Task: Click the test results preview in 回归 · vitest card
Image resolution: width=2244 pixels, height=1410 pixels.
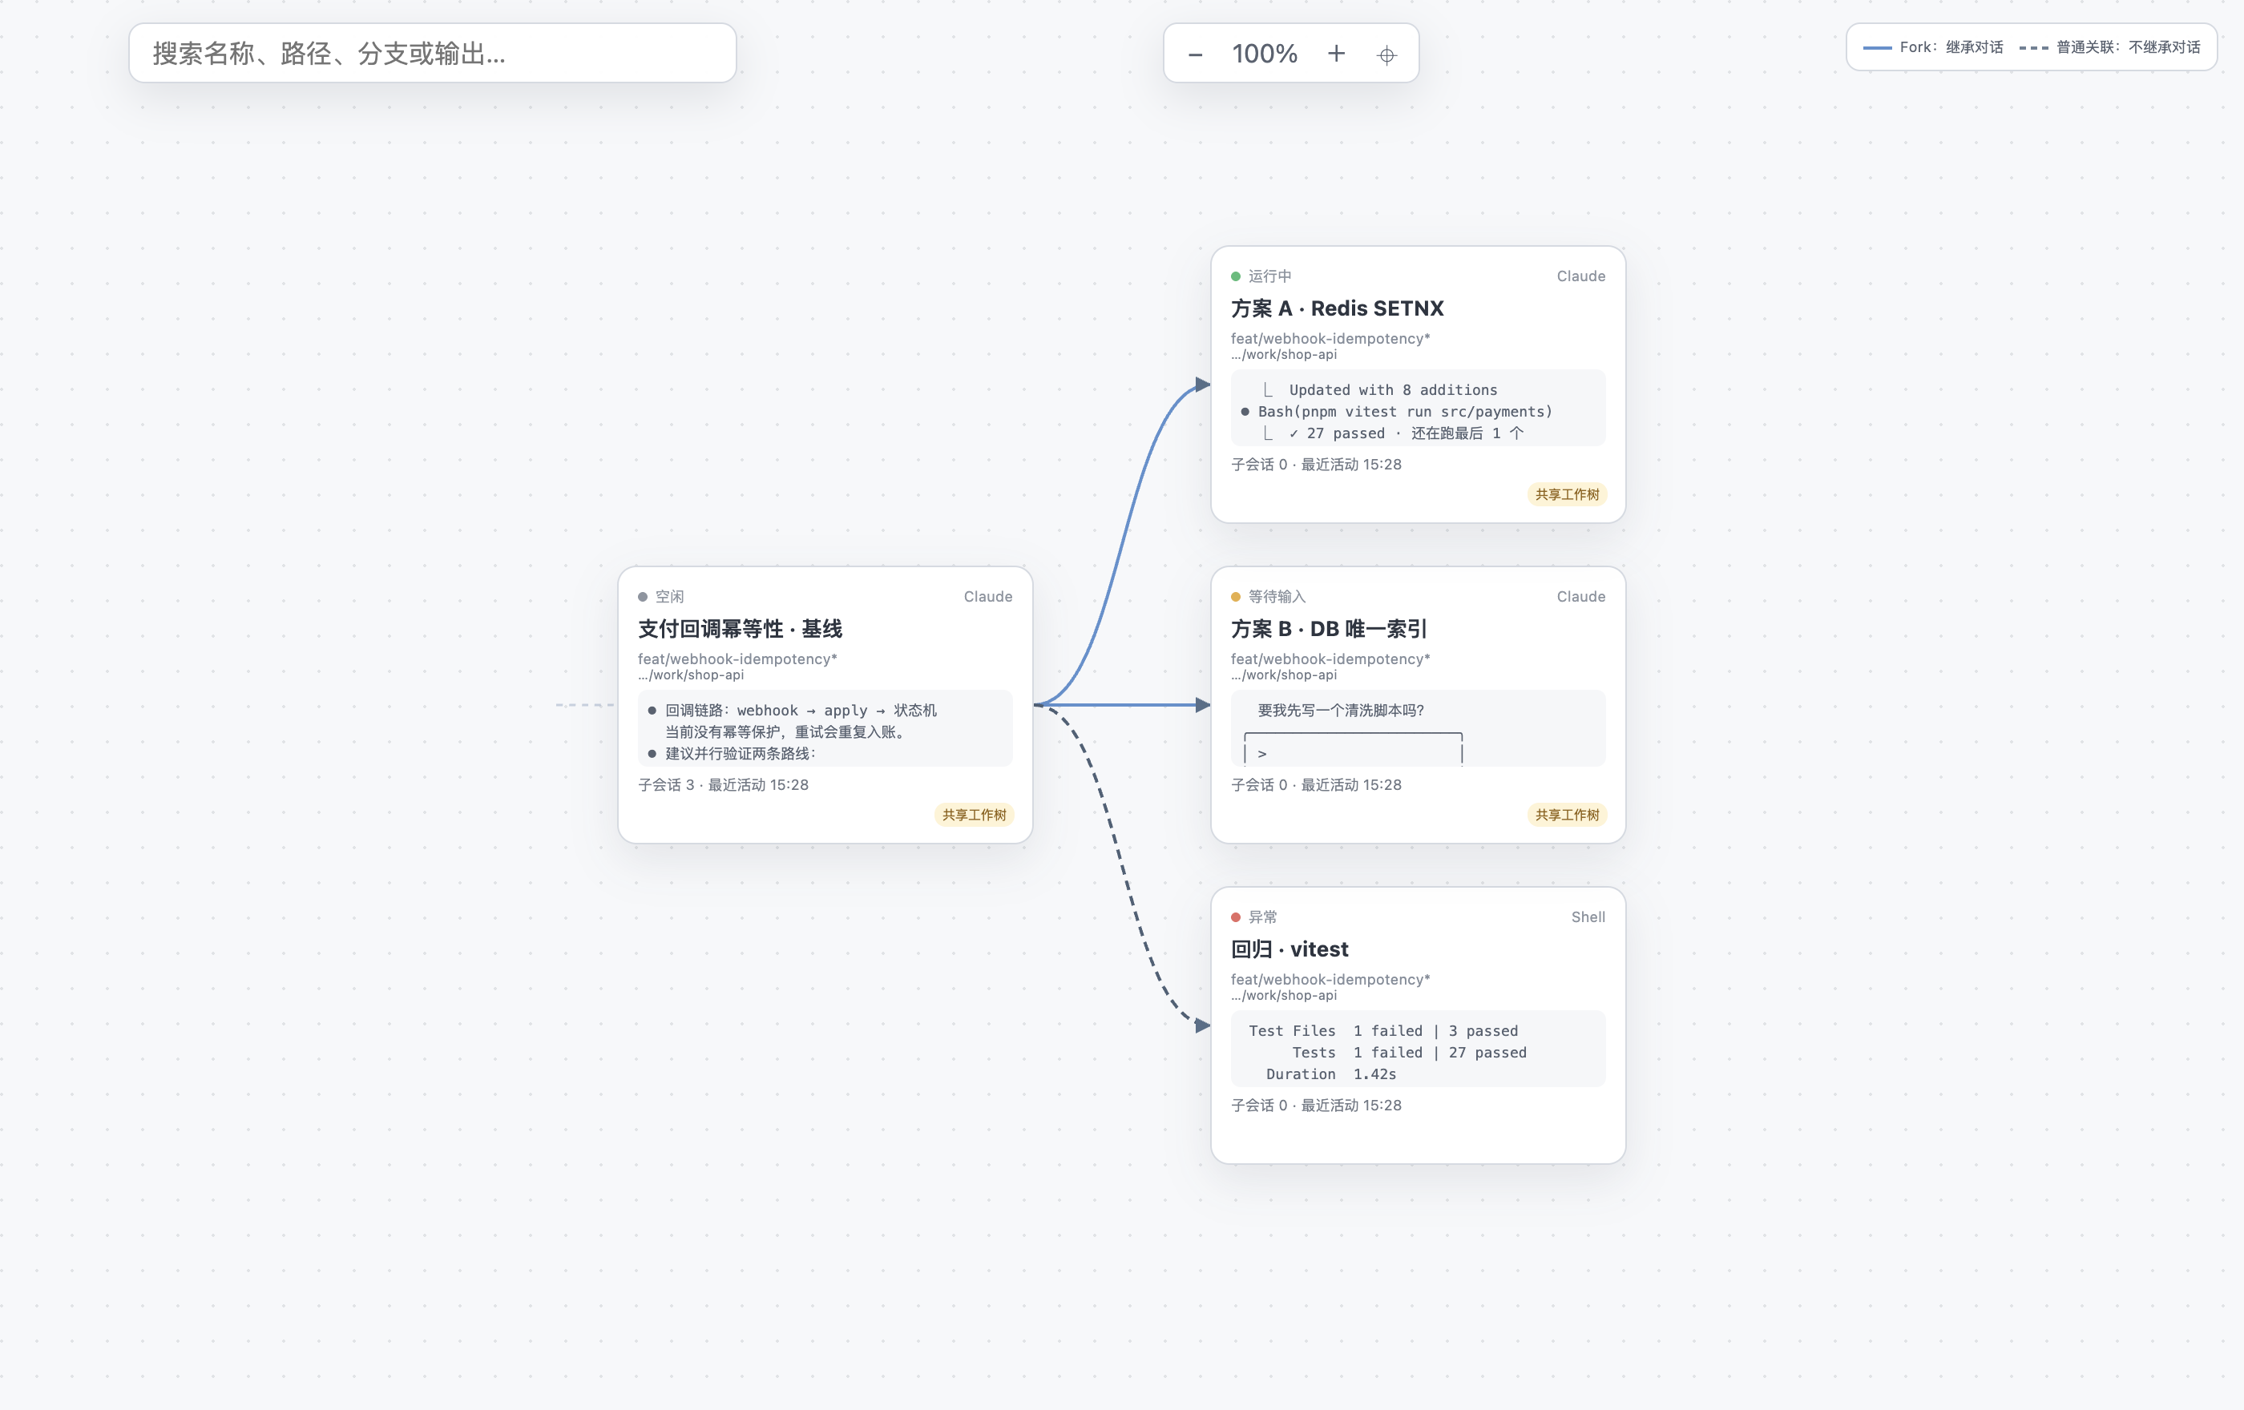Action: [1418, 1049]
